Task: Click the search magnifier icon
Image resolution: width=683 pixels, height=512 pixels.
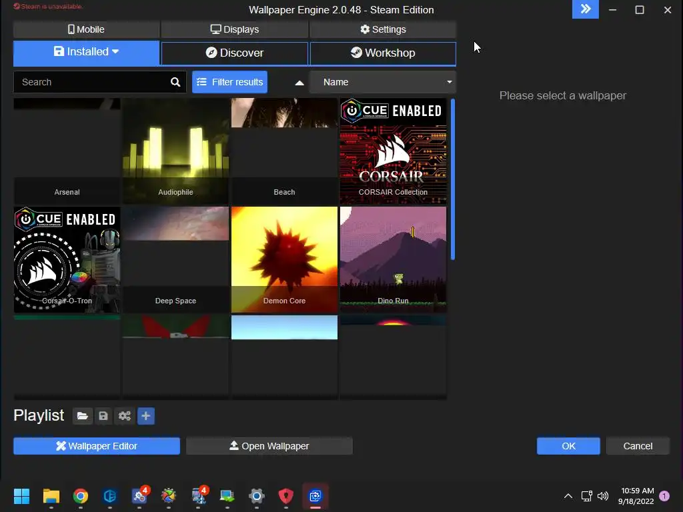Action: coord(175,82)
